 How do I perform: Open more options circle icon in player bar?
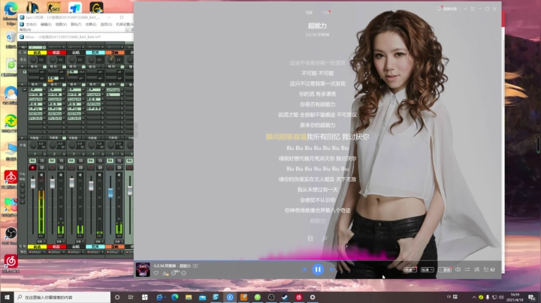184,273
